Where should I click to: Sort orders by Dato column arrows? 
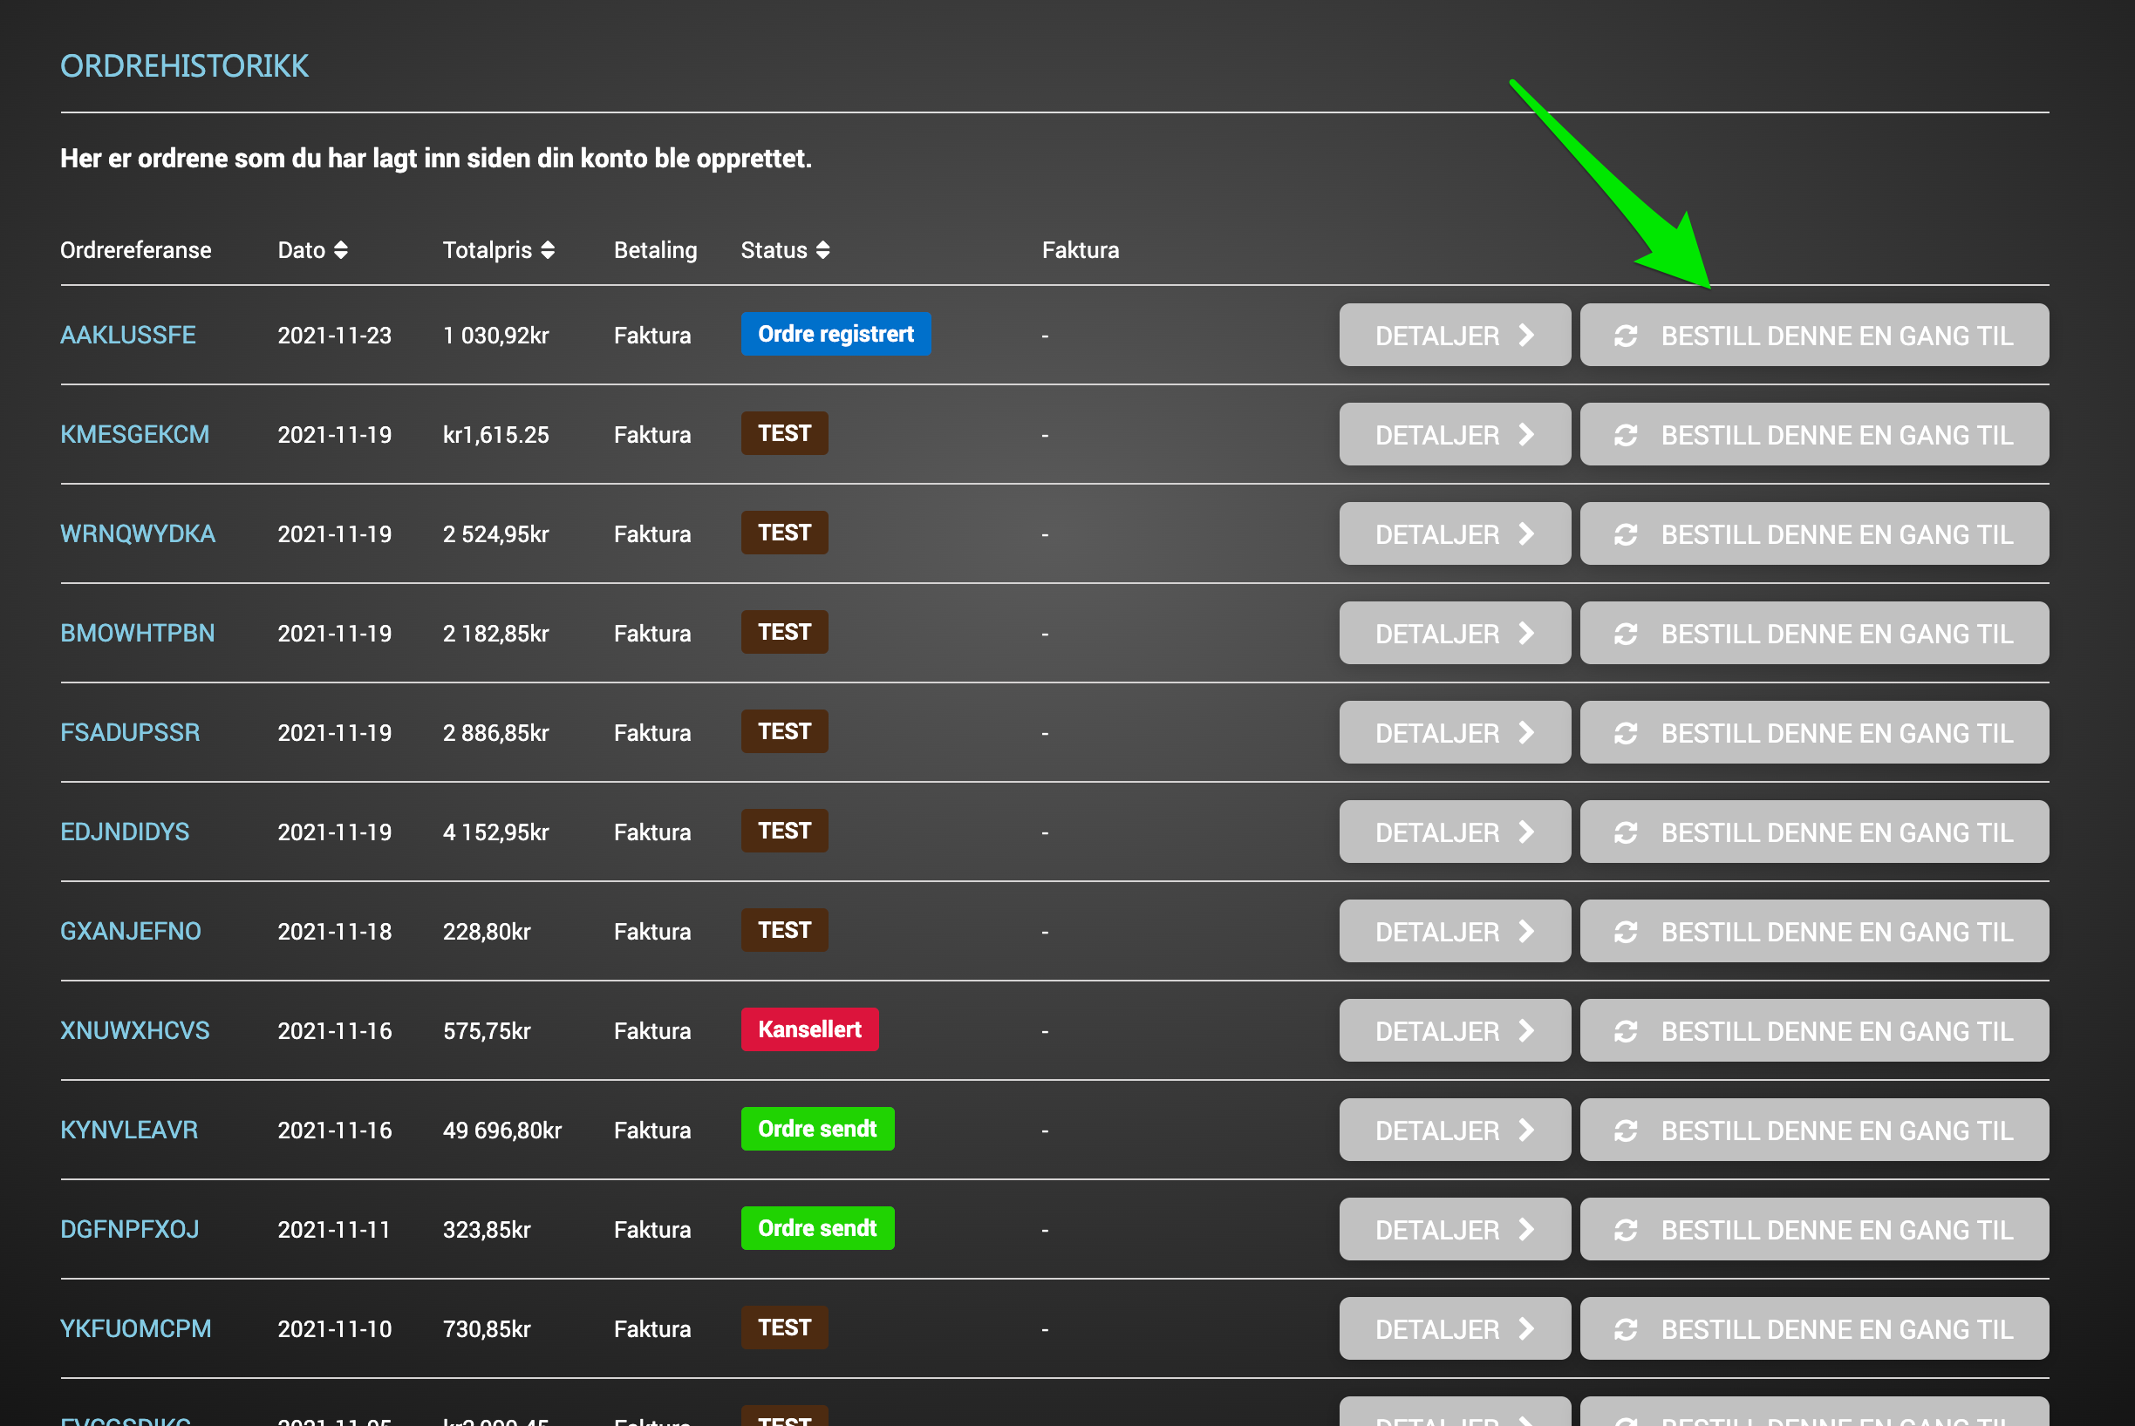[x=340, y=250]
